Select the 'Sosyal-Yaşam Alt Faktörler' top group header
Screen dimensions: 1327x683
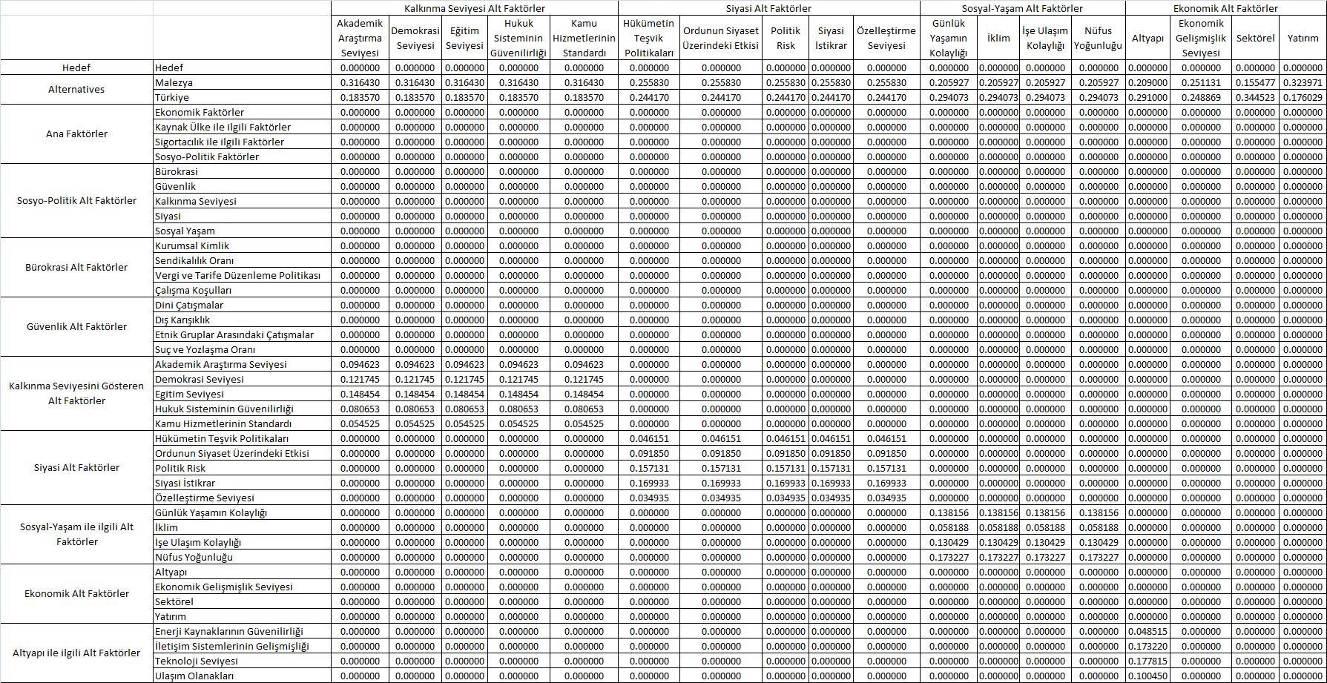(1022, 8)
